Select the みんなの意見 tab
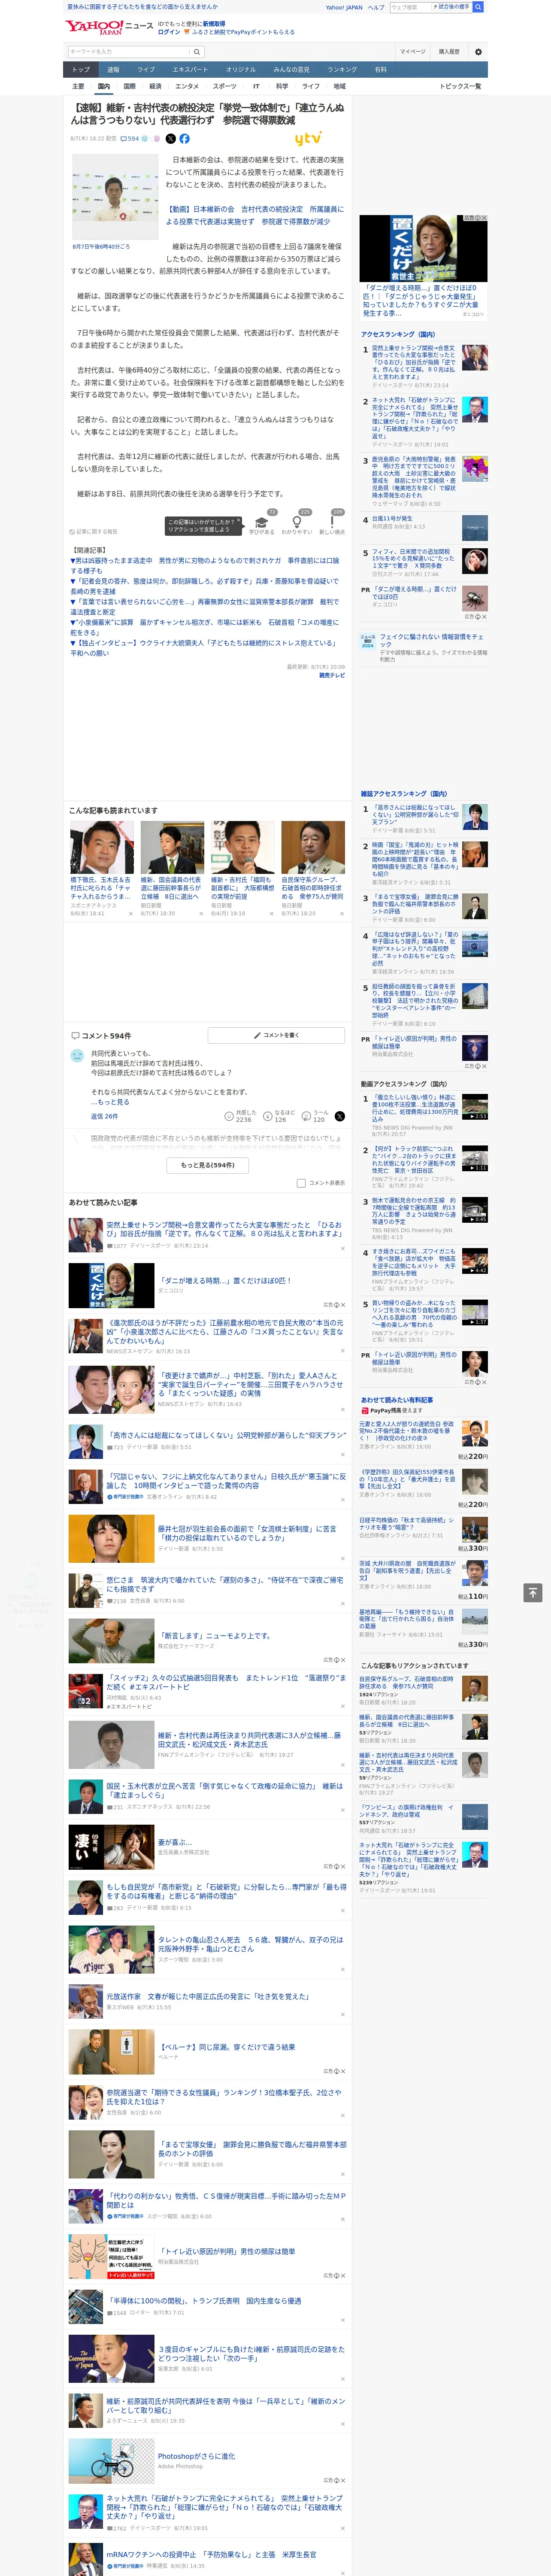 point(291,69)
